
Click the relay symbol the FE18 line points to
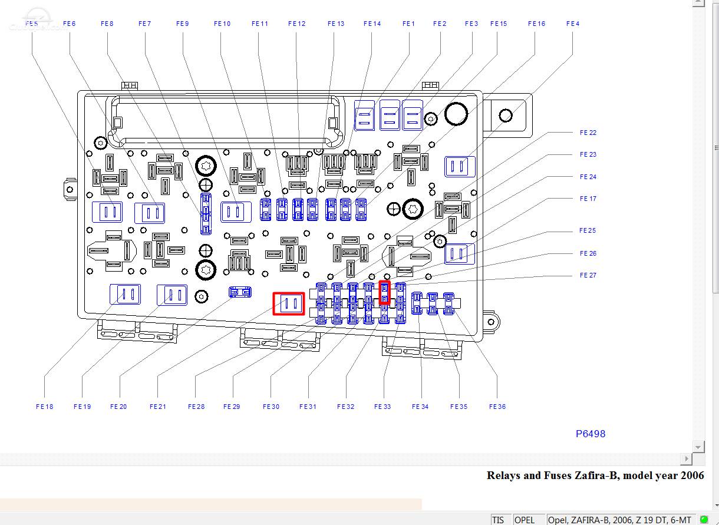pos(126,295)
